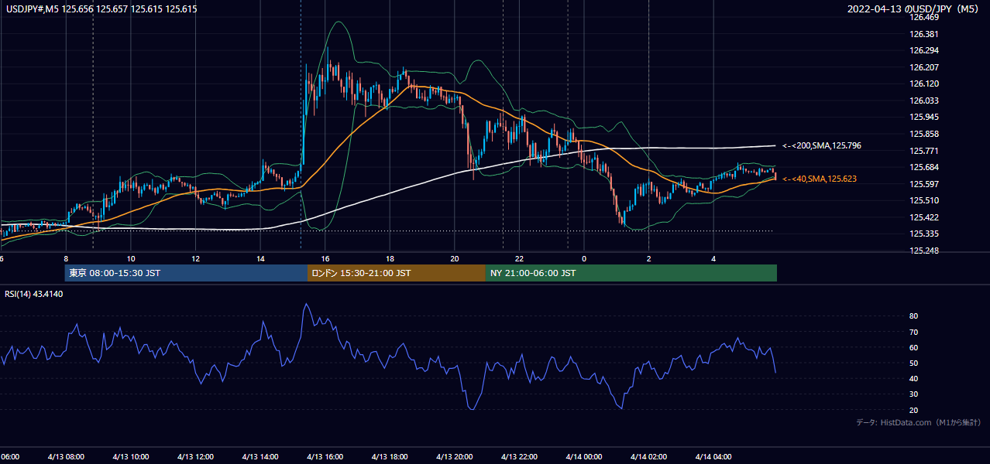Select the NY 21:00-06:00 JST session bar

[631, 273]
